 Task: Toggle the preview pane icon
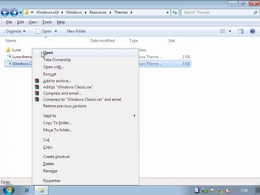click(x=241, y=31)
